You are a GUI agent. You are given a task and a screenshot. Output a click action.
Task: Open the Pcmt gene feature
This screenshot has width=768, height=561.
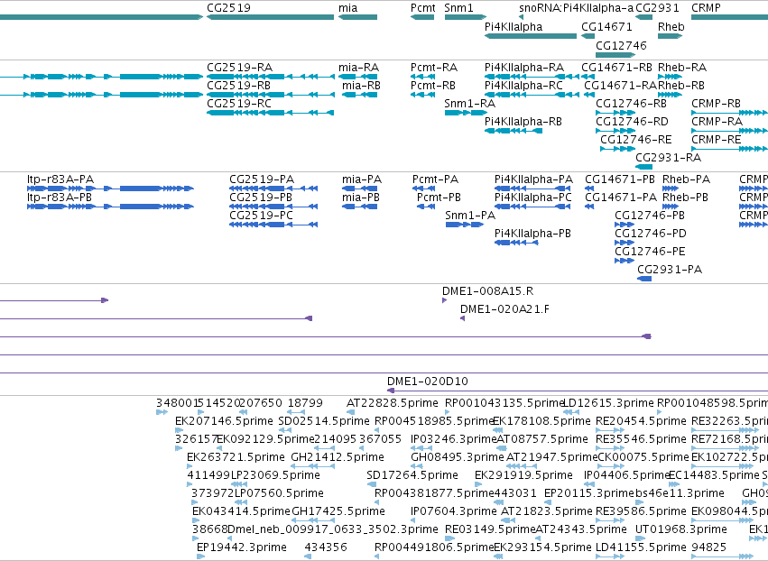pyautogui.click(x=422, y=17)
